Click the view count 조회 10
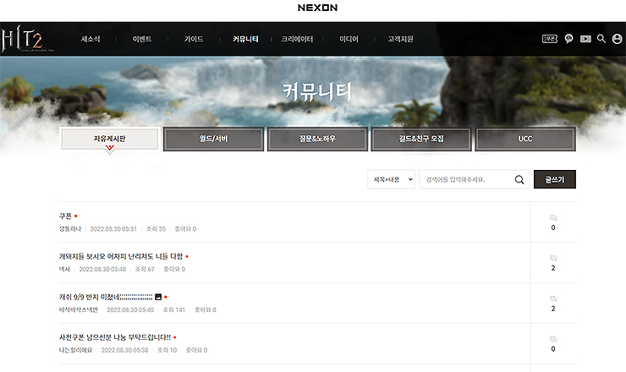Image resolution: width=626 pixels, height=372 pixels. point(167,351)
